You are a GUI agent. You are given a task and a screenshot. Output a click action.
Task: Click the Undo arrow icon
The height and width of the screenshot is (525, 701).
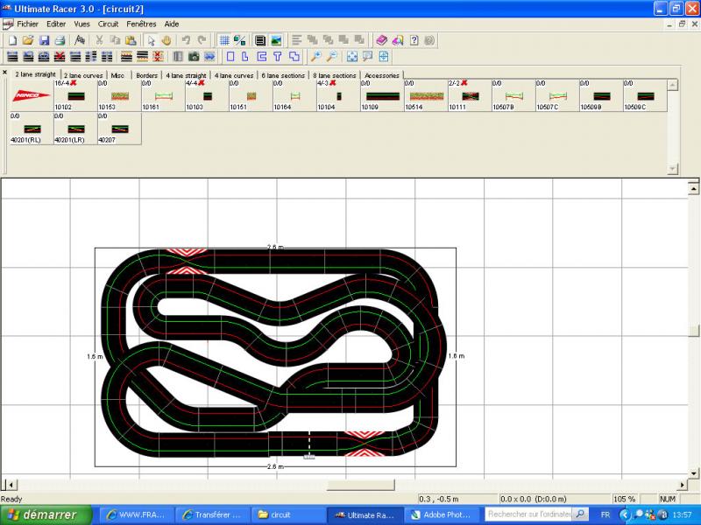coord(186,40)
